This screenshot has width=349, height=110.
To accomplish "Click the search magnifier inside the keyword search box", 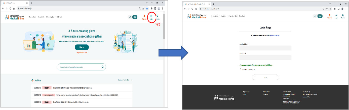I will 102,67.
